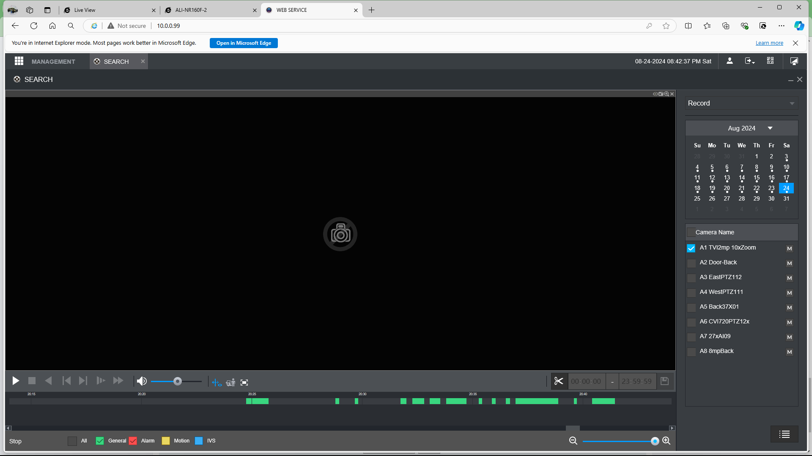Enable slow playback speed
This screenshot has width=812, height=456.
point(101,381)
